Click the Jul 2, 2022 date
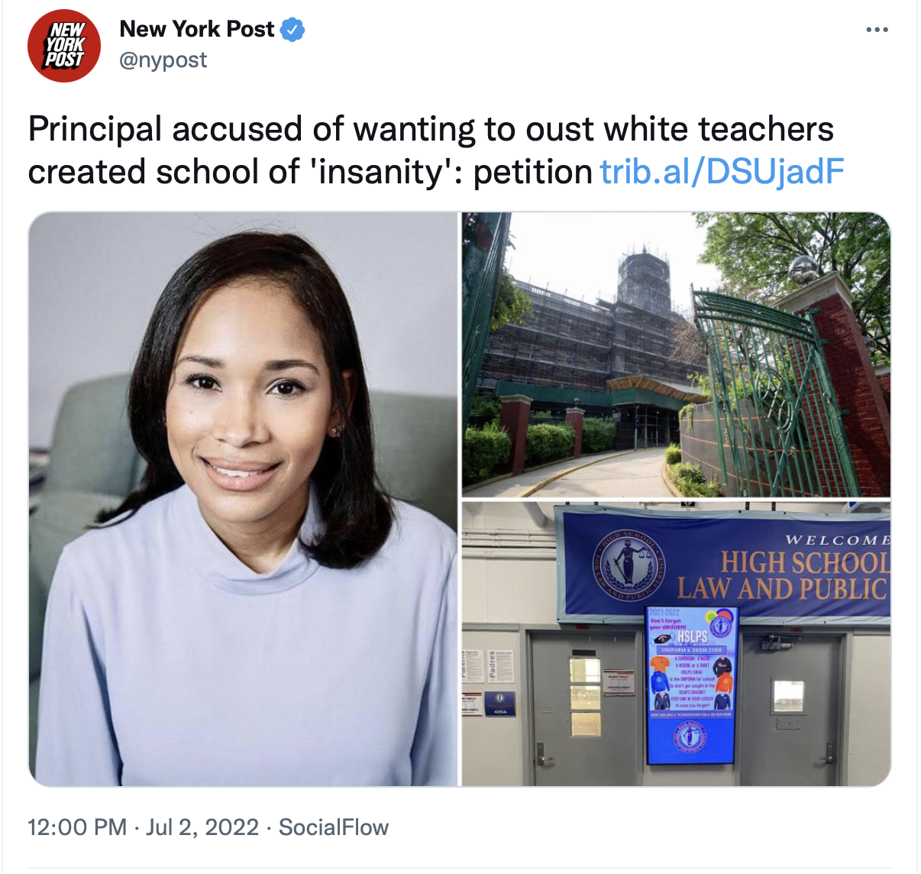The image size is (921, 874). 202,827
